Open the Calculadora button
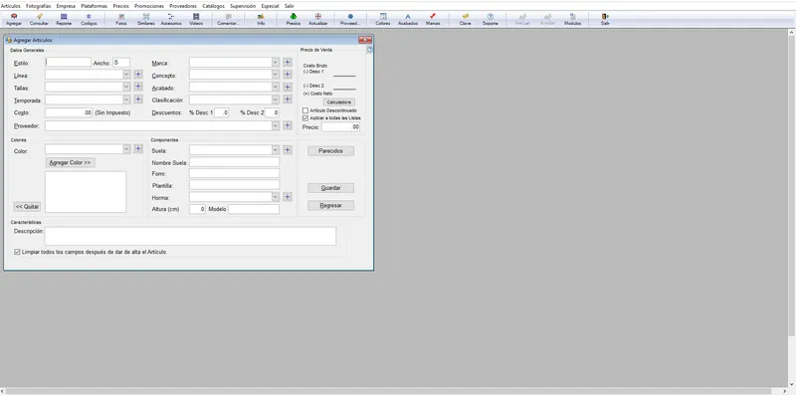 click(339, 102)
